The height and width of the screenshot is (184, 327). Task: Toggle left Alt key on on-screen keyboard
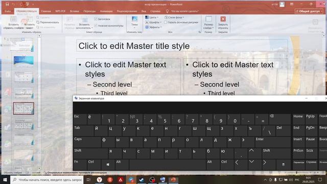(x=122, y=165)
